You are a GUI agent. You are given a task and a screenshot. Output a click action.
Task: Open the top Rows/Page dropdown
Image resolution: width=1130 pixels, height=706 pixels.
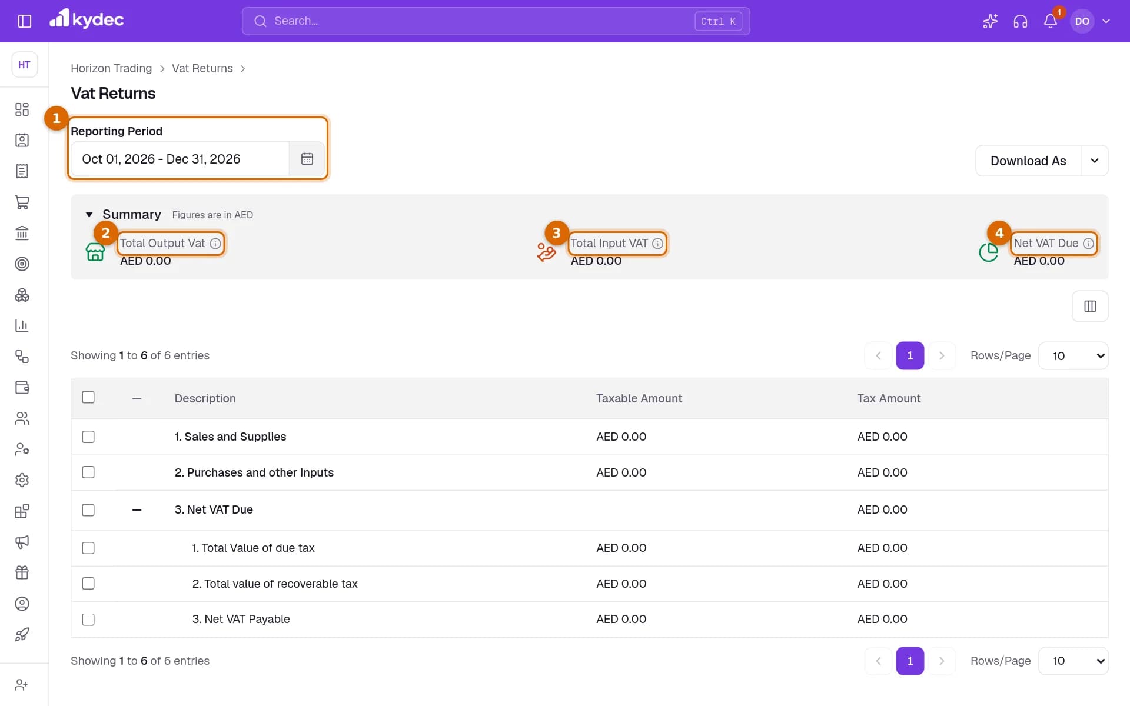pyautogui.click(x=1073, y=356)
